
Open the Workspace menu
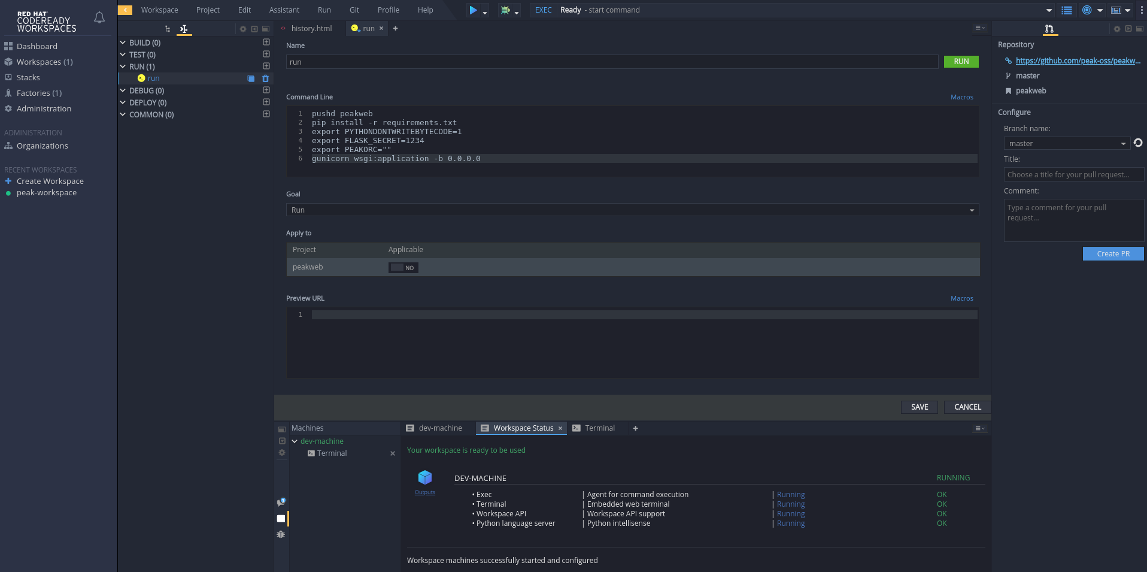click(x=159, y=10)
